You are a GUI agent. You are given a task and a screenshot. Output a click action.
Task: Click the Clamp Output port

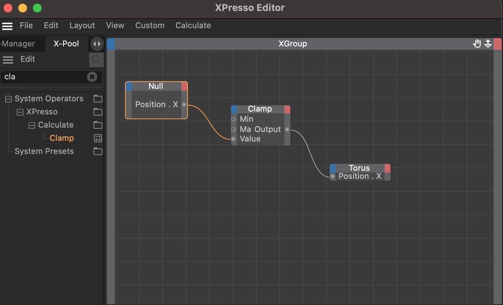tap(287, 130)
